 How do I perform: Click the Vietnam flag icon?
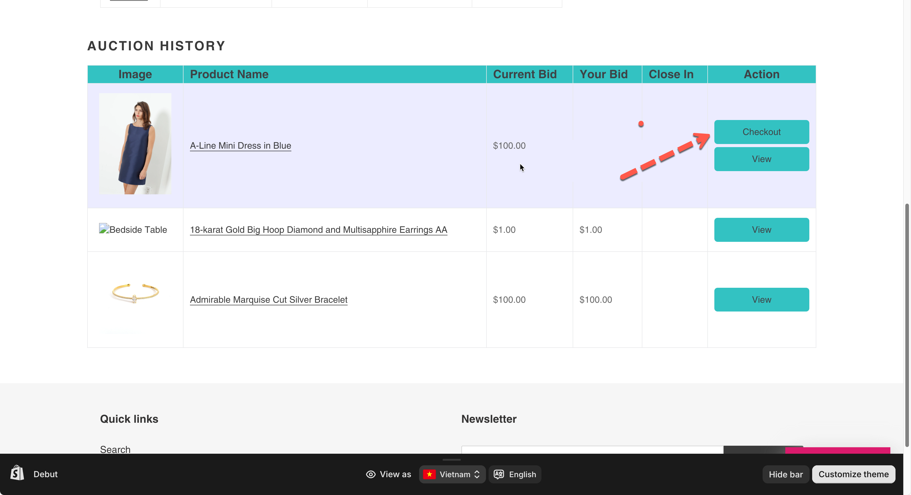[x=429, y=474]
